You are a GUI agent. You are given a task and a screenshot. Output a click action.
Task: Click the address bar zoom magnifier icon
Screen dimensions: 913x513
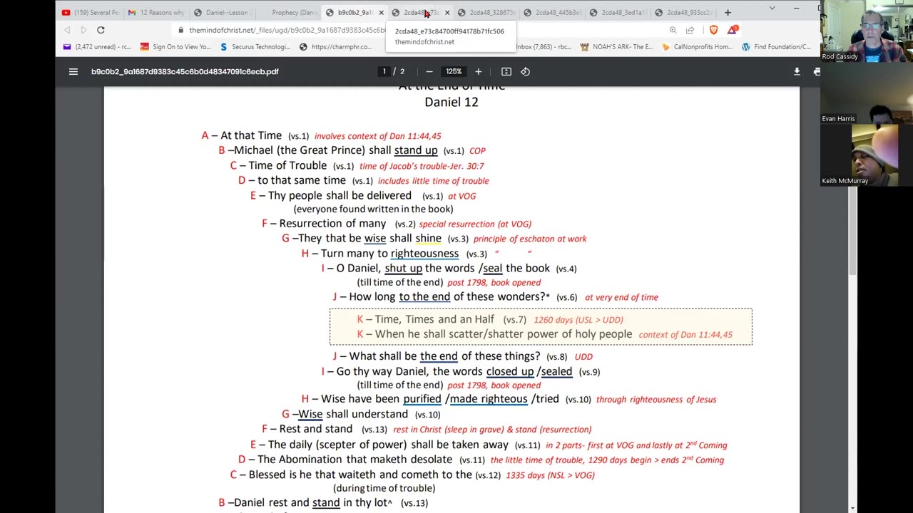[673, 30]
